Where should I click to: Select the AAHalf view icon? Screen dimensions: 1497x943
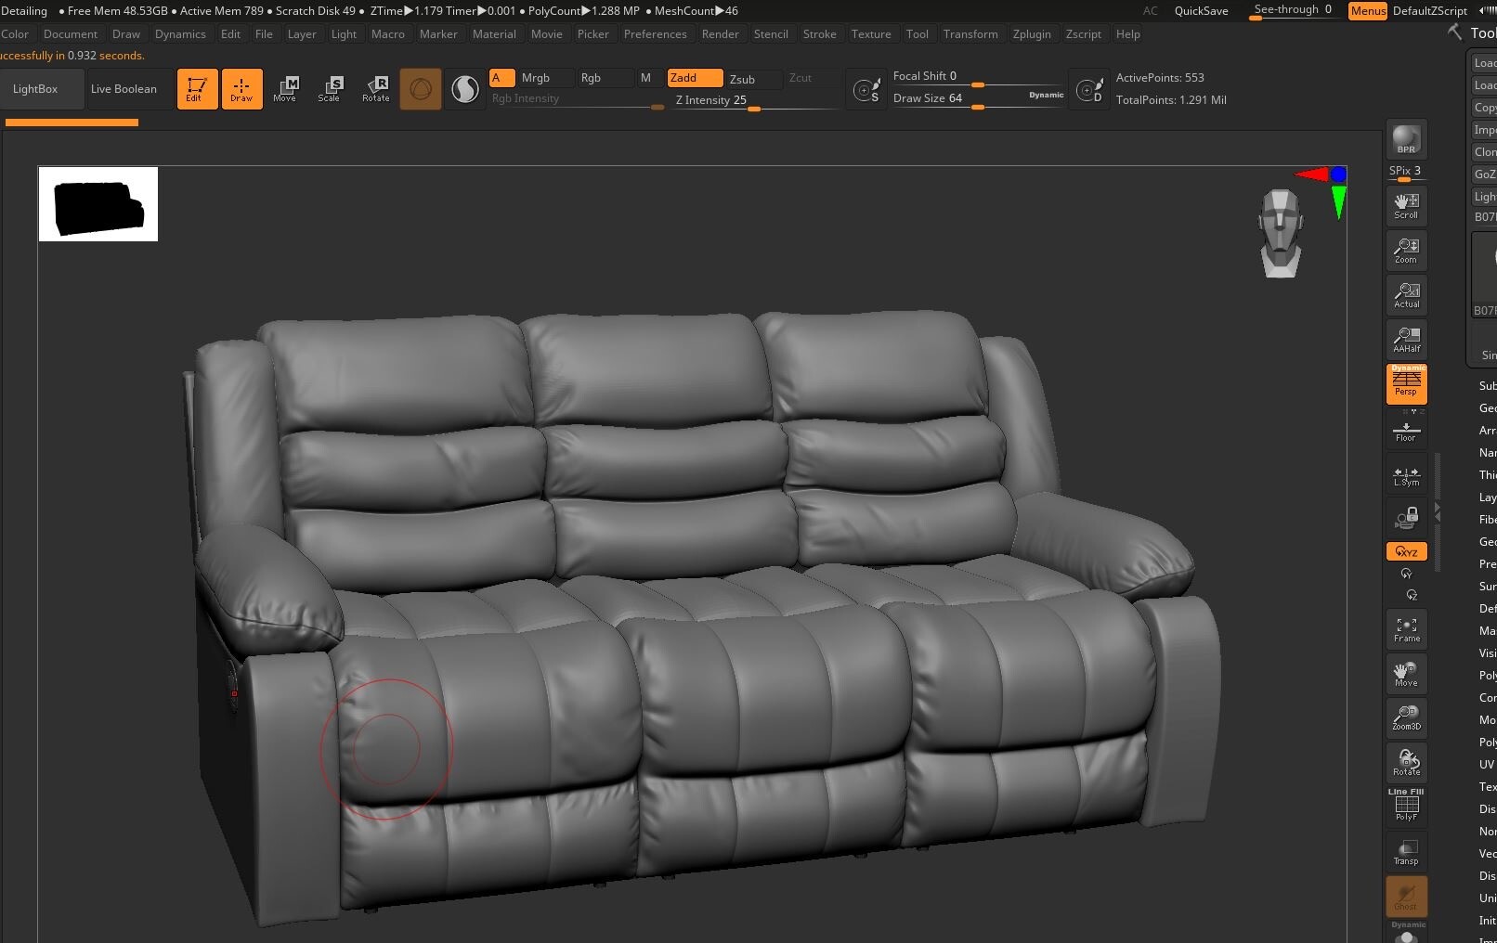tap(1405, 338)
